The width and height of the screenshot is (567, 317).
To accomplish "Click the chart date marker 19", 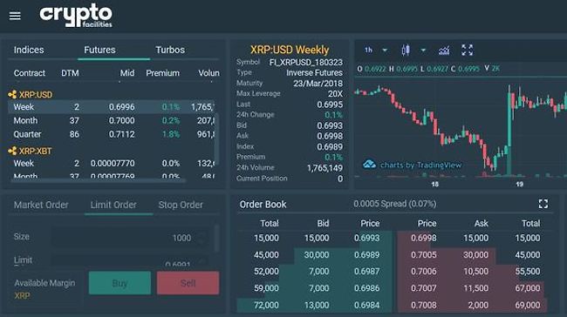I will pos(519,184).
